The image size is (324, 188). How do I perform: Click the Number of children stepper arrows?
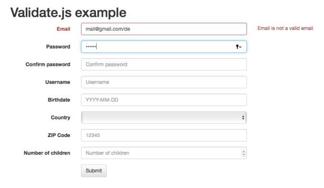243,153
